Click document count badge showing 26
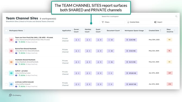Image resolution: width=182 pixels, height=102 pixels. point(111,62)
